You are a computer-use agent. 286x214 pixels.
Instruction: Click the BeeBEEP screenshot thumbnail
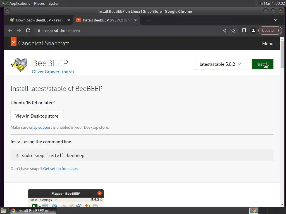point(66,198)
